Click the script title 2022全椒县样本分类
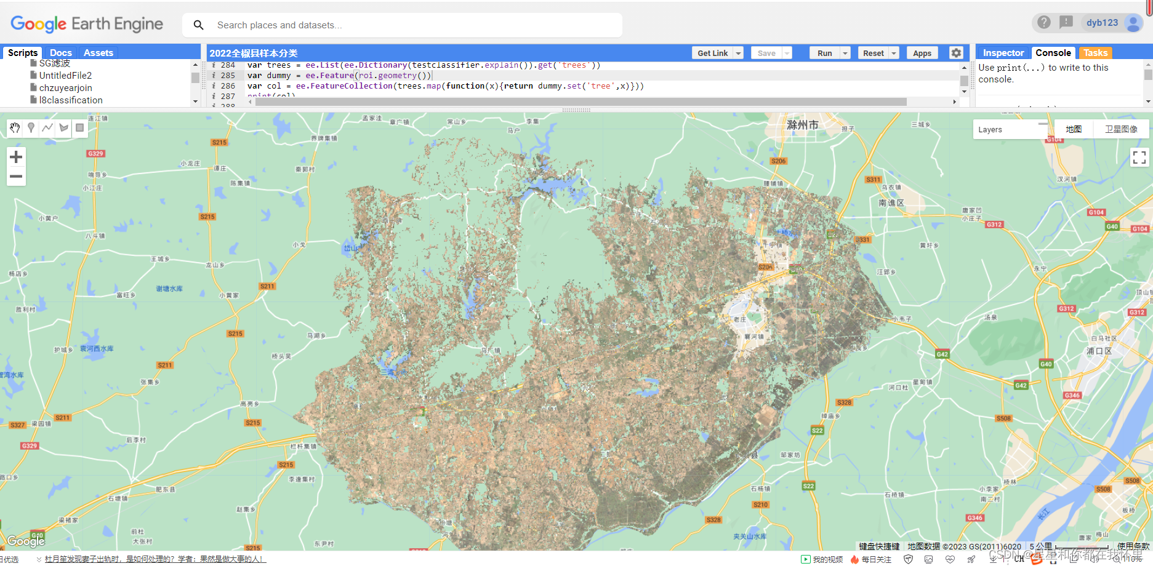The height and width of the screenshot is (566, 1153). tap(254, 54)
